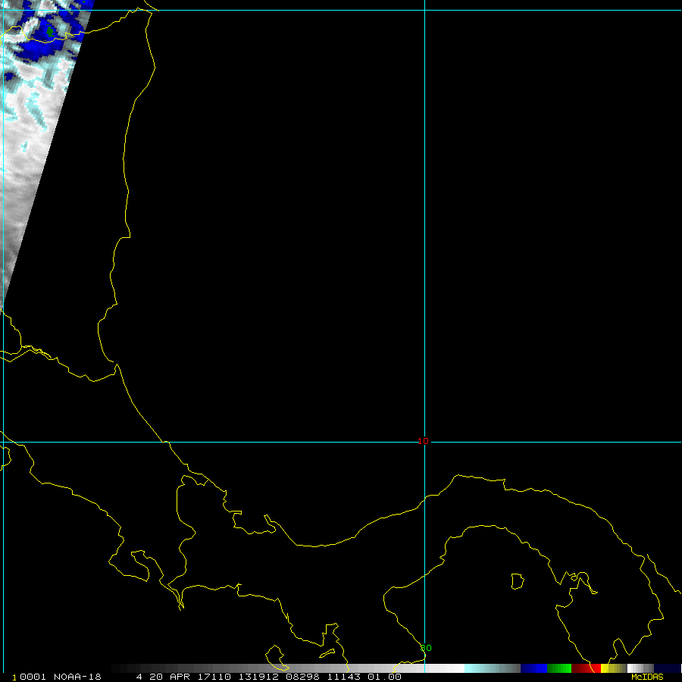The image size is (682, 682).
Task: Pick the dark navy end of color bar
Action: [x=667, y=668]
